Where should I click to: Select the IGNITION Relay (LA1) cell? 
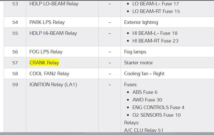(53, 85)
